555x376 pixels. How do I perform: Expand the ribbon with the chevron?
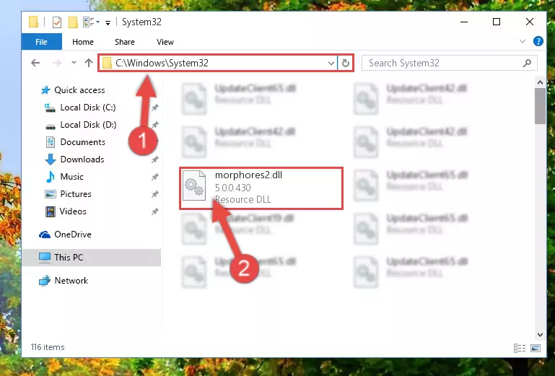tap(523, 41)
